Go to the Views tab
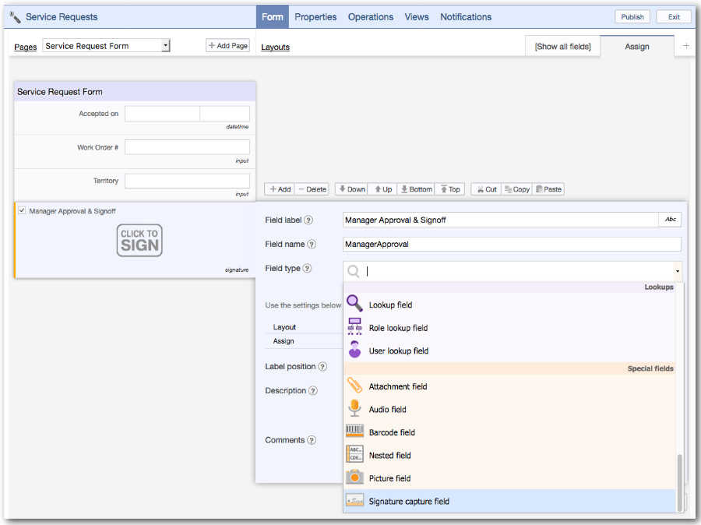 (417, 17)
